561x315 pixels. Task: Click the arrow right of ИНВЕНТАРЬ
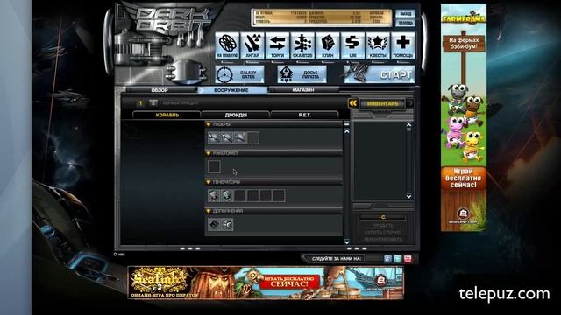click(410, 103)
